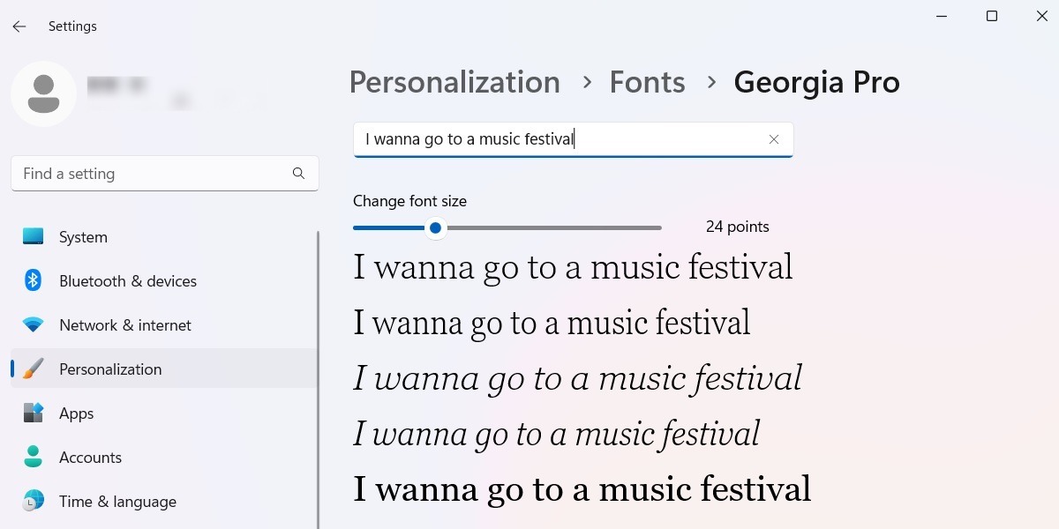The image size is (1059, 529).
Task: Clear the preview text with the X
Action: coord(774,138)
